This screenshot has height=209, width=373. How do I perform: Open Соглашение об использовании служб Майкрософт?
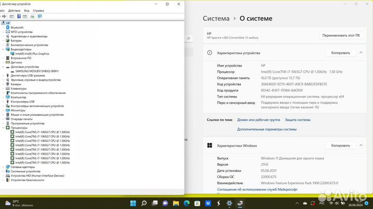257,189
